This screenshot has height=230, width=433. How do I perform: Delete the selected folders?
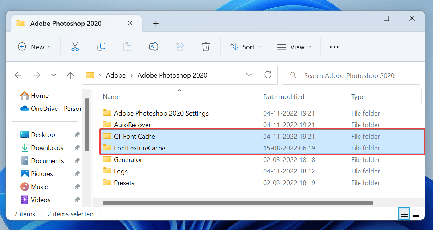[x=206, y=47]
